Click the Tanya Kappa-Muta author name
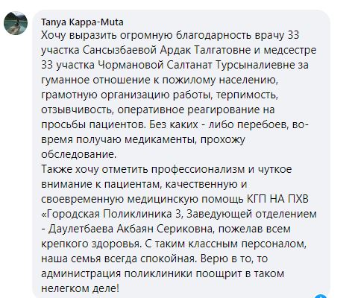The width and height of the screenshot is (355, 298). (x=82, y=22)
